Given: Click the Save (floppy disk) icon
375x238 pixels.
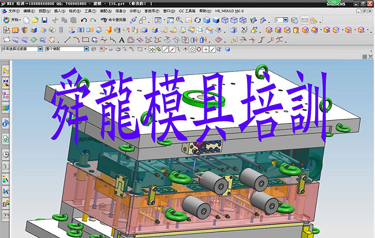Looking at the screenshot, I should pyautogui.click(x=44, y=21).
